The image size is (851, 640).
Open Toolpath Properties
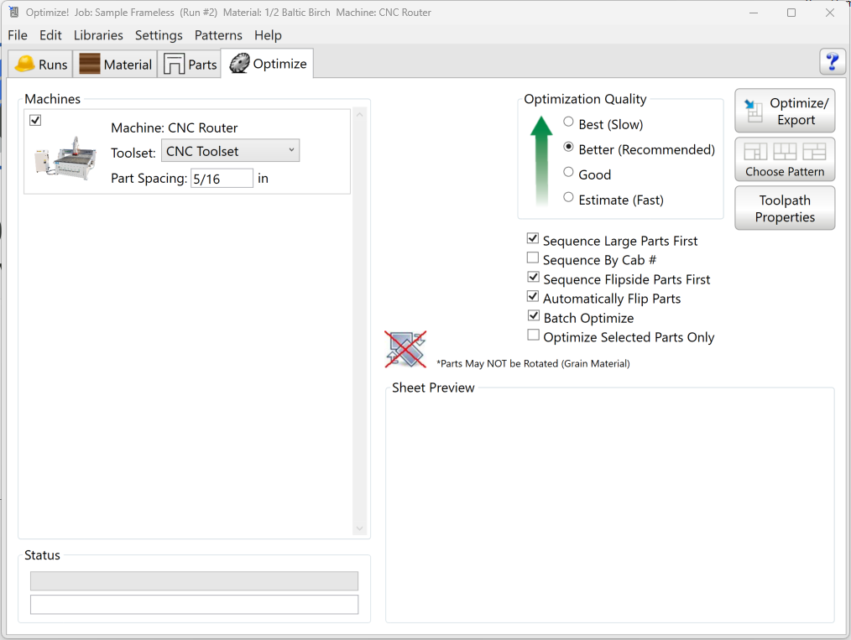pyautogui.click(x=785, y=208)
